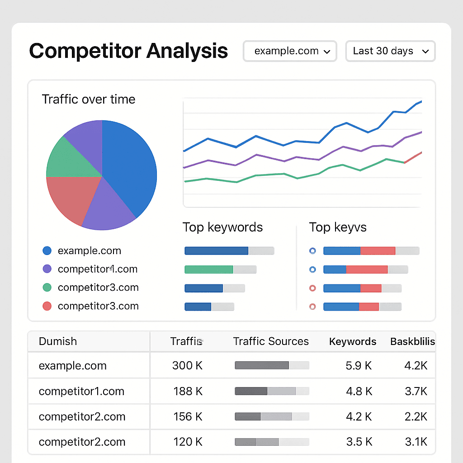The width and height of the screenshot is (463, 463).
Task: Select the green dot in the chart legend
Action: [x=47, y=288]
